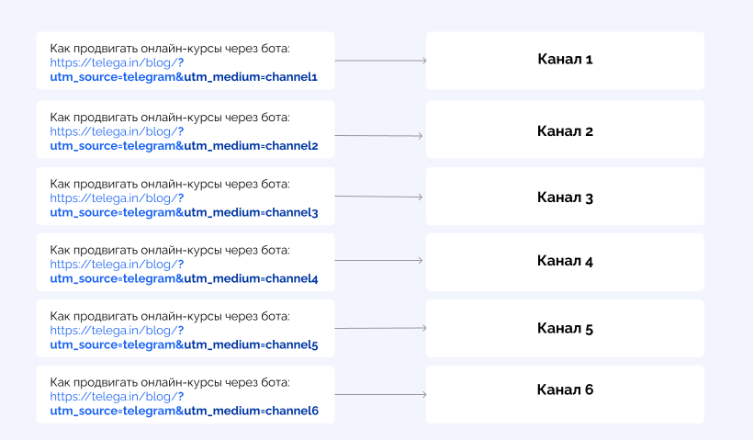Open the telega.in link ending in channel2
The height and width of the screenshot is (440, 754).
[184, 139]
